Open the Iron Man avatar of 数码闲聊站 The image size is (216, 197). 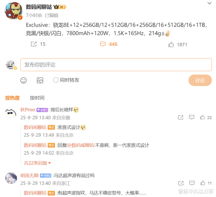coord(14,11)
